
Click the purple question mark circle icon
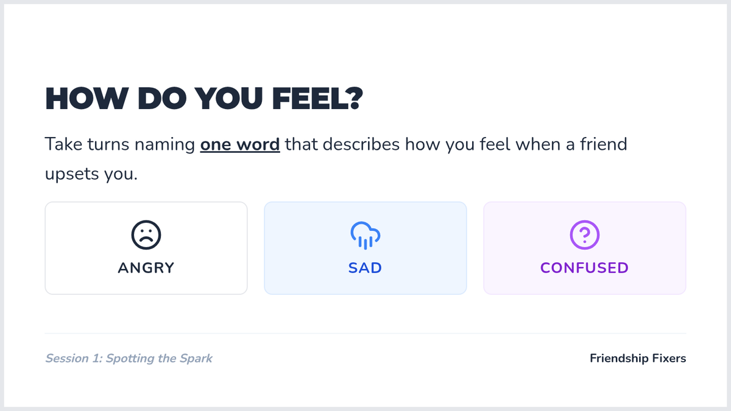(585, 234)
